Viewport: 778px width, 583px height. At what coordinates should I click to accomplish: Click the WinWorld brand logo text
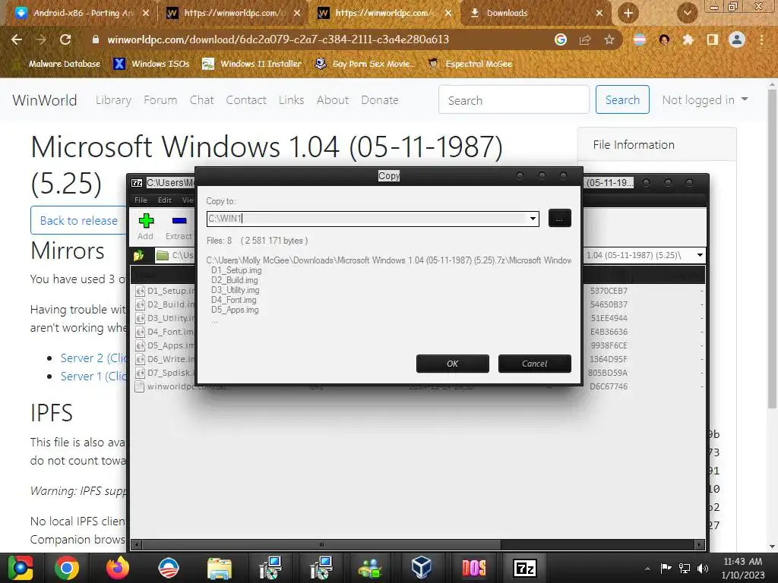click(x=45, y=100)
